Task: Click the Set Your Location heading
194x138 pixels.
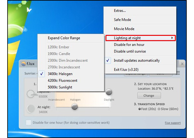Action: click(150, 84)
